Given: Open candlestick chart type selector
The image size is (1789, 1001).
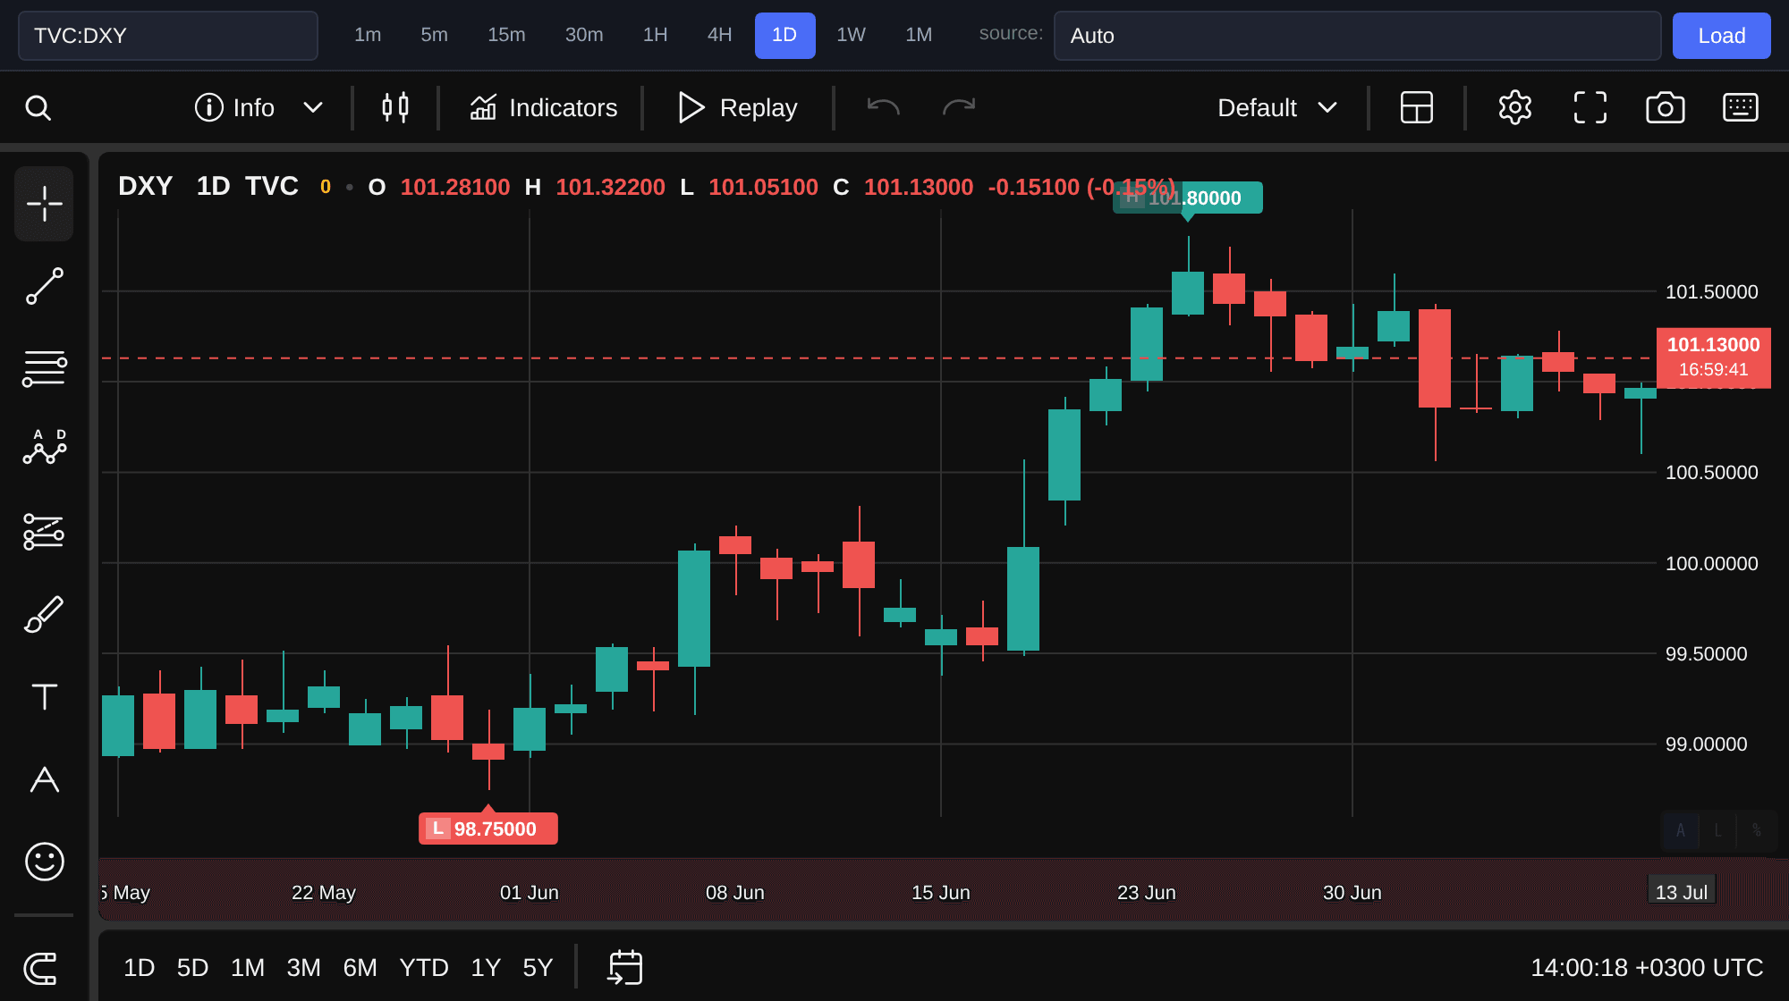Looking at the screenshot, I should (394, 107).
